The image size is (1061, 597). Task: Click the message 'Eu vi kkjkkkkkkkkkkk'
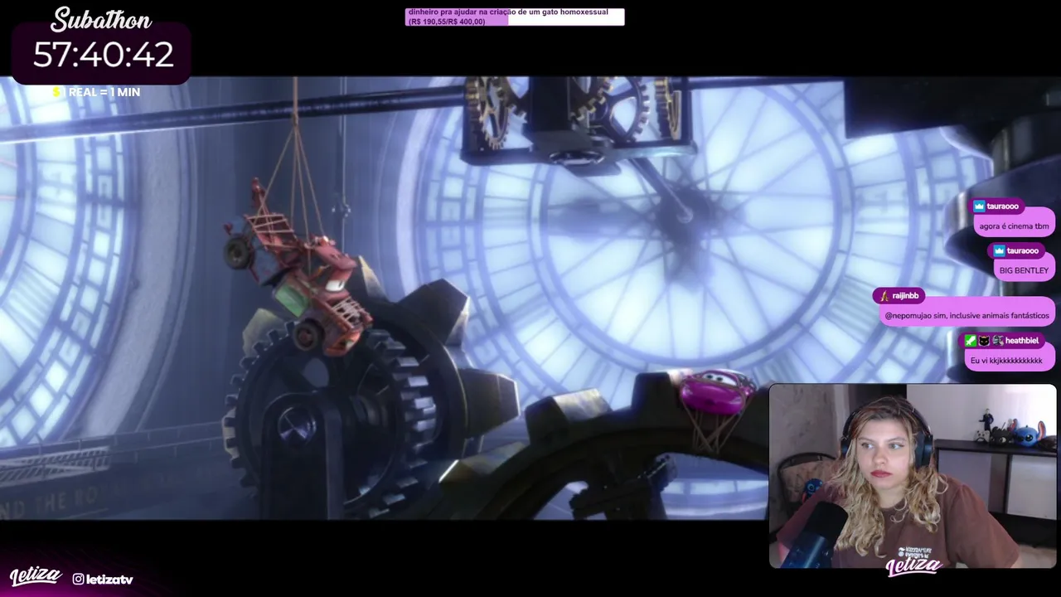pos(1006,361)
